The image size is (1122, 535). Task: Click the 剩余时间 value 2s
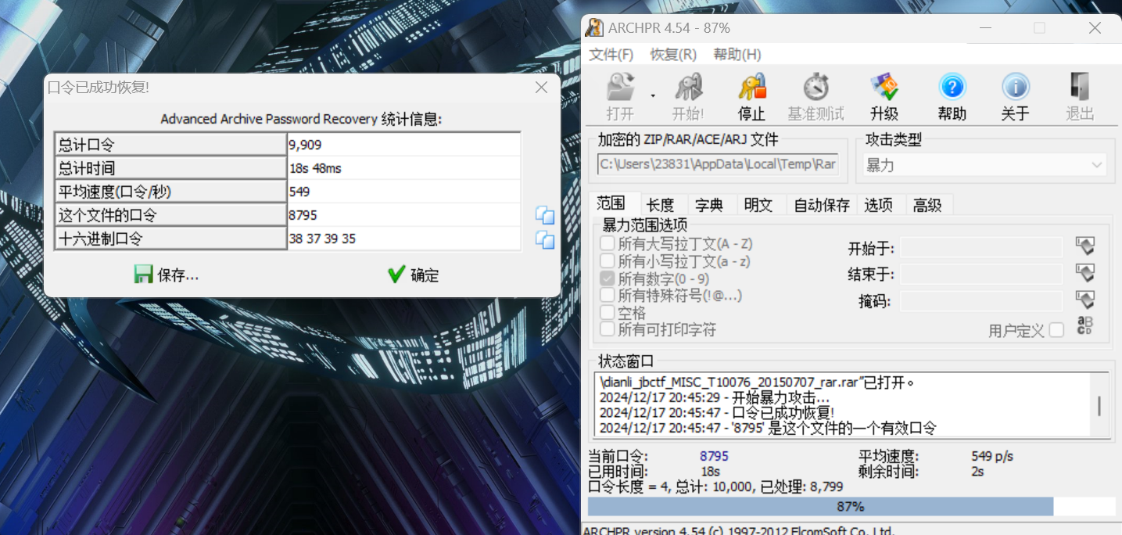(x=977, y=472)
